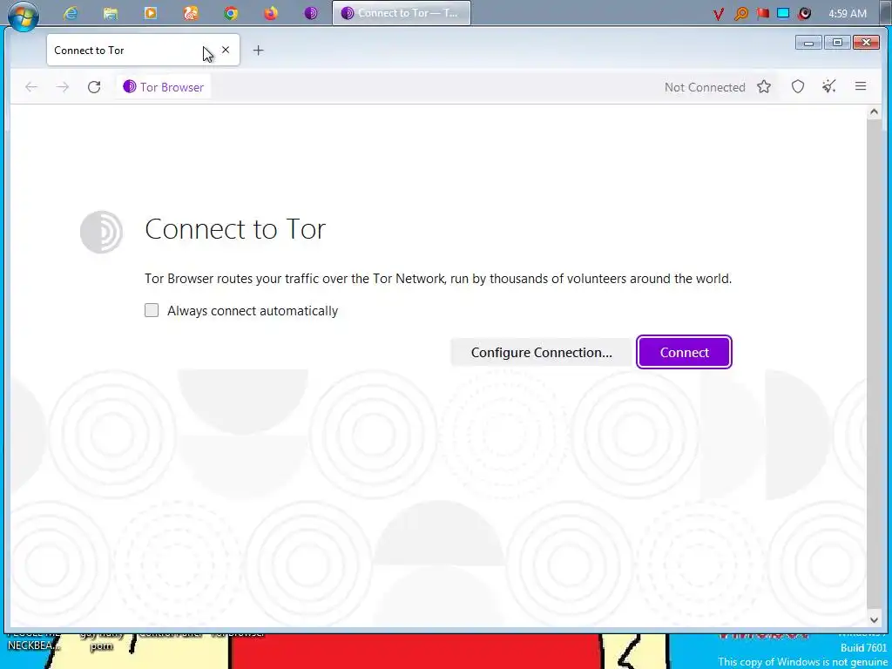This screenshot has height=669, width=892.
Task: Open the security level shield icon
Action: tap(798, 86)
